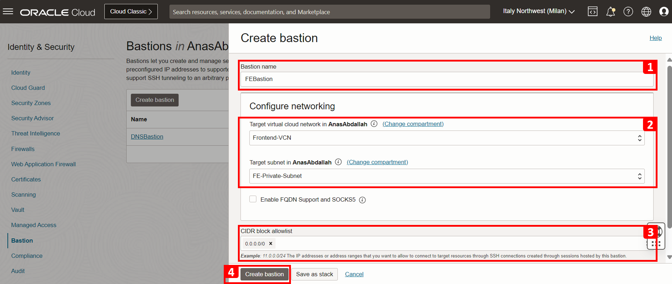Open Audit in the sidebar
The width and height of the screenshot is (672, 284).
(18, 271)
